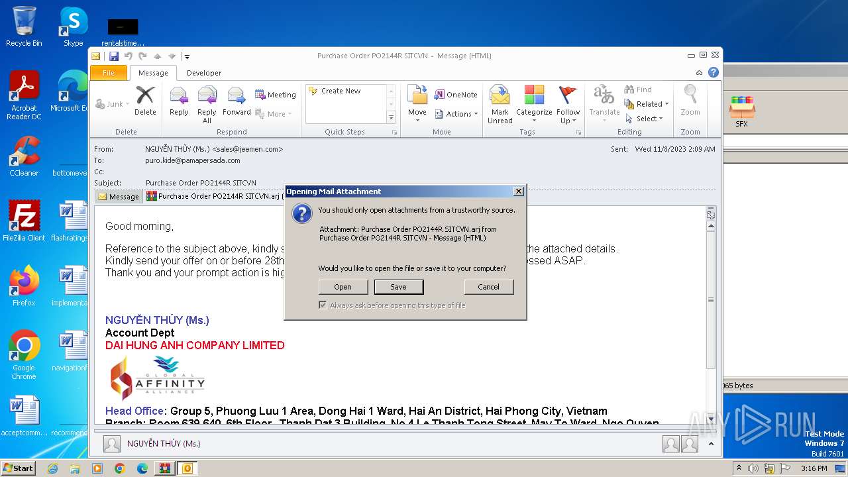Click the Find icon in Editing group
The image size is (848, 477).
pyautogui.click(x=638, y=89)
